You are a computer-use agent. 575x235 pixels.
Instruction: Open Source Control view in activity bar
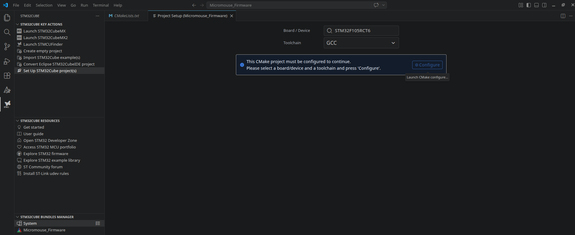7,47
